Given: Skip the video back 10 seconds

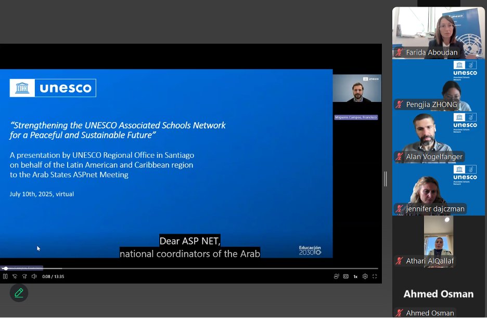Looking at the screenshot, I should 15,276.
